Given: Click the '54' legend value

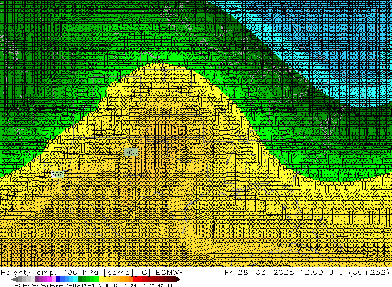Looking at the screenshot, I should 178,285.
